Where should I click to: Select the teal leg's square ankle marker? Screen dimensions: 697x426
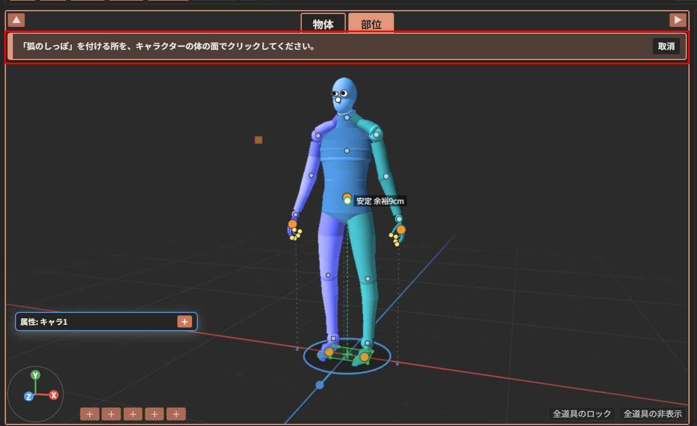tap(367, 342)
